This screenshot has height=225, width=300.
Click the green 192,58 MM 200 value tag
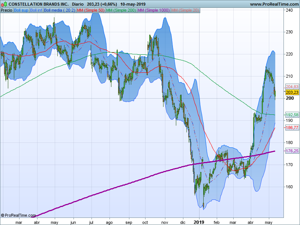coord(292,115)
